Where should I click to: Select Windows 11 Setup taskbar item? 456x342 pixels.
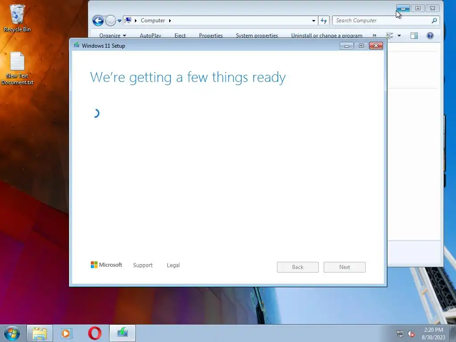click(122, 333)
